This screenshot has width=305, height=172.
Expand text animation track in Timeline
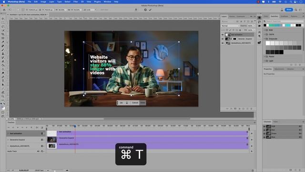click(x=8, y=134)
